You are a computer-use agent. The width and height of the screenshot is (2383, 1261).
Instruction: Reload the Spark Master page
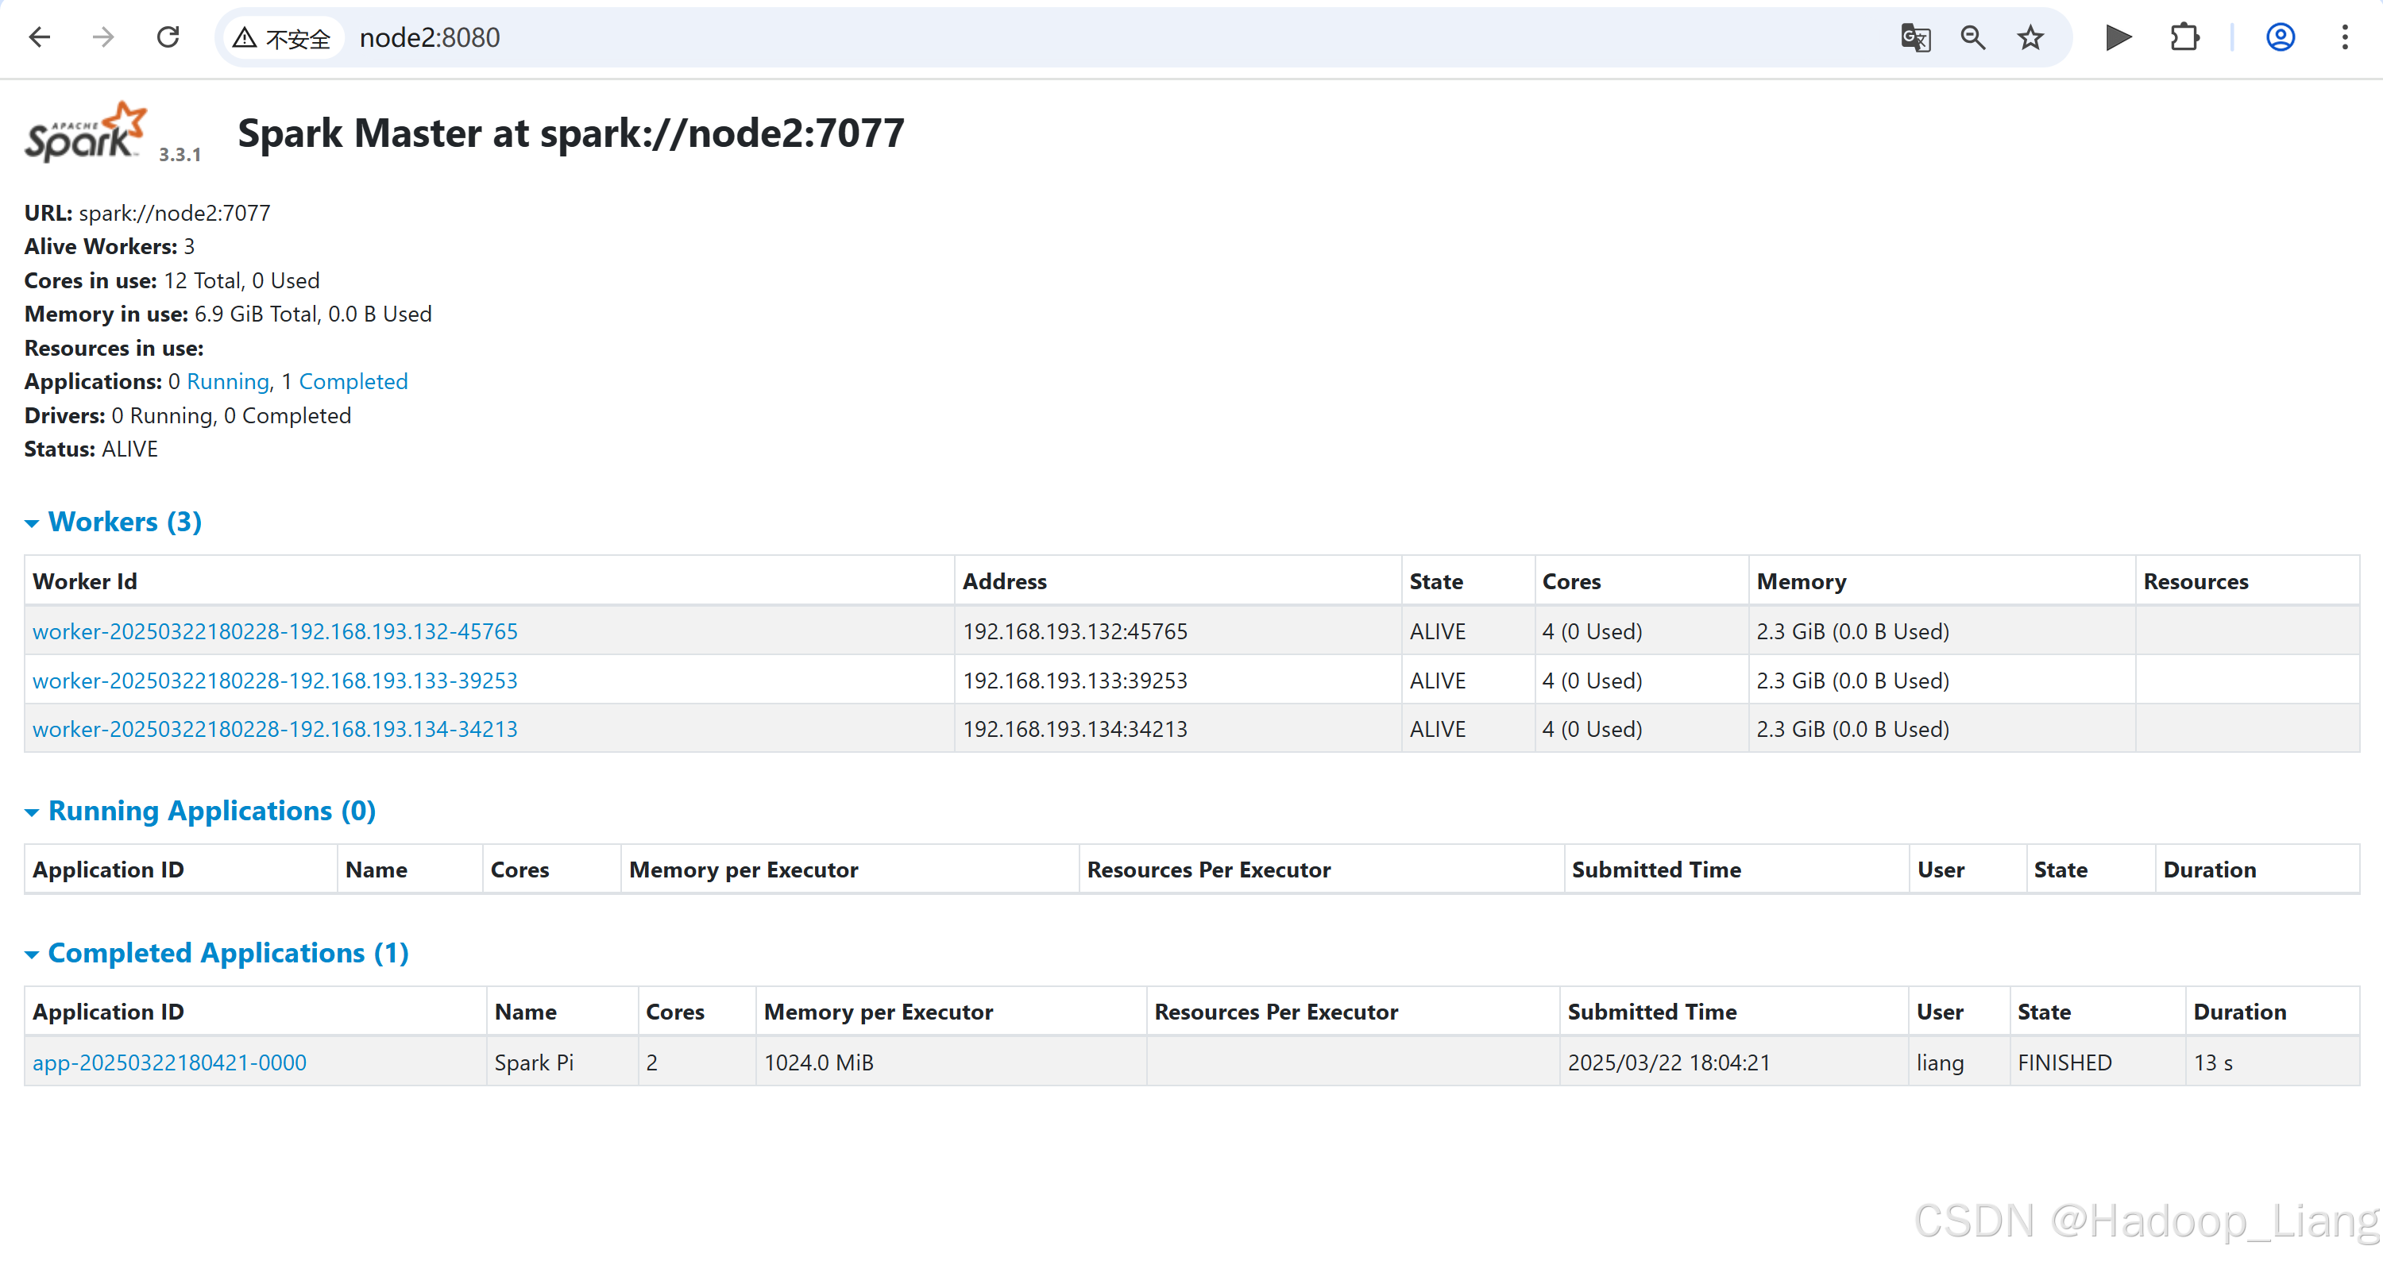(168, 37)
